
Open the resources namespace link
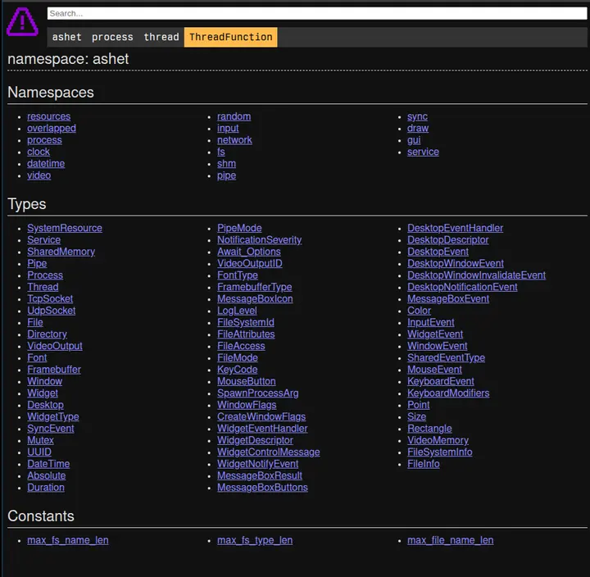[x=48, y=116]
